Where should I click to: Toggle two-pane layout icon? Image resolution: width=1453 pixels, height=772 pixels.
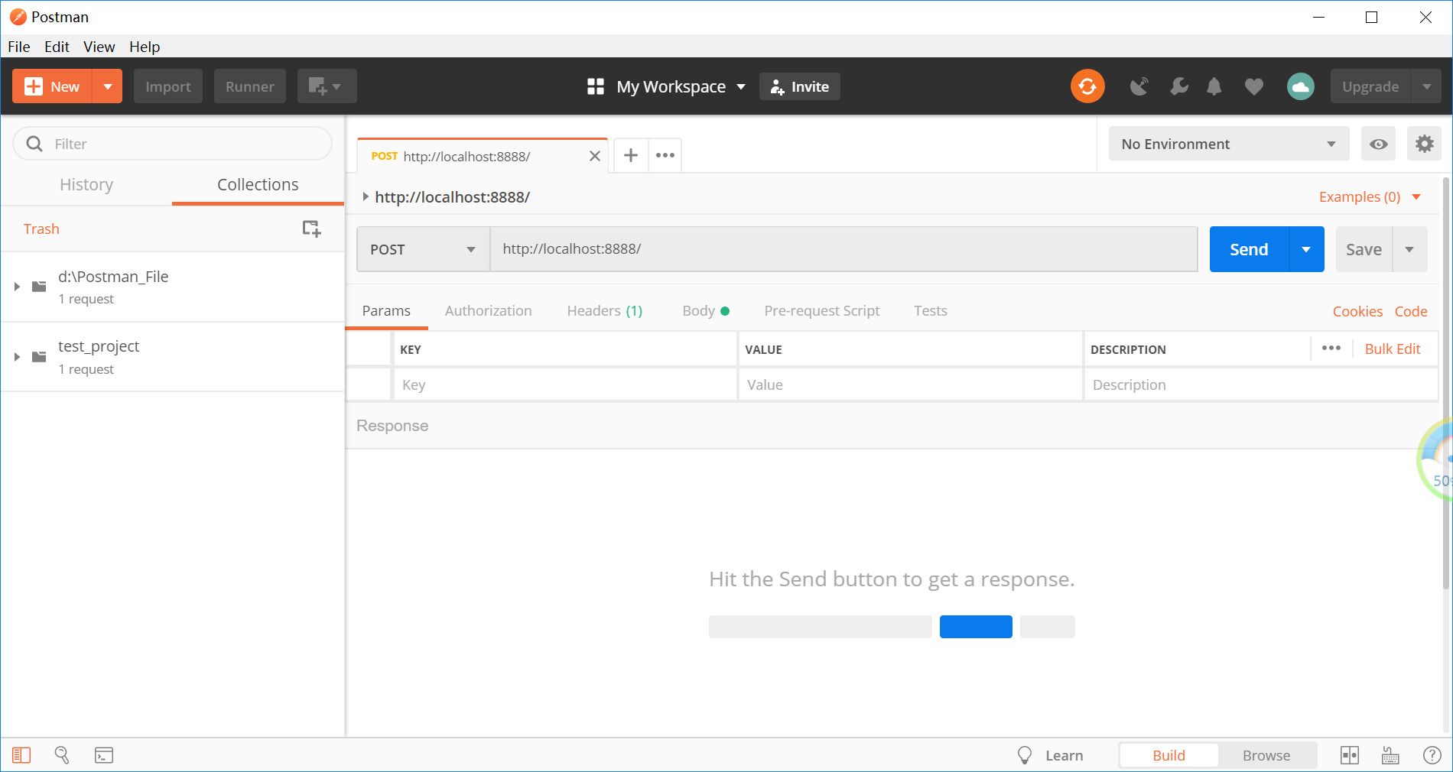[x=1350, y=755]
